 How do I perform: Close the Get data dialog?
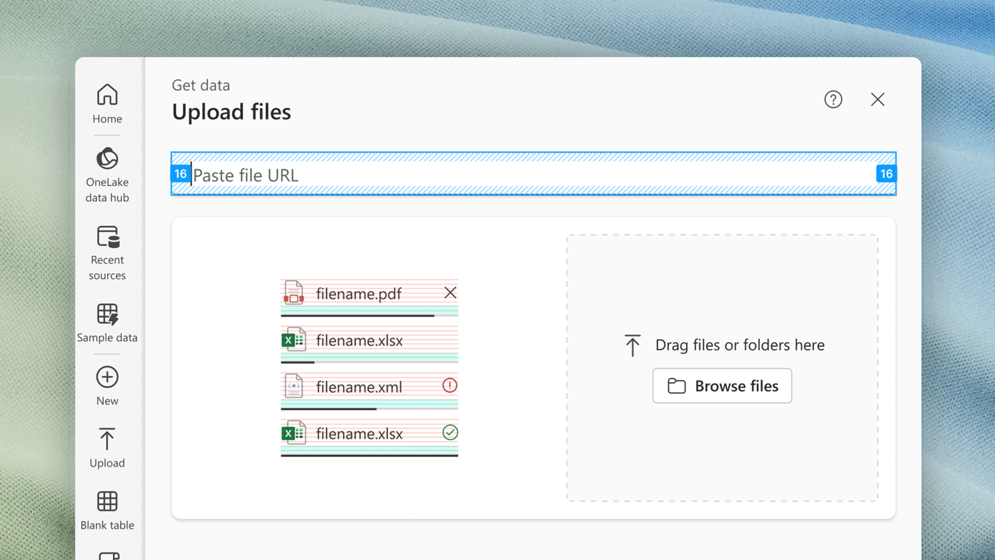coord(877,100)
